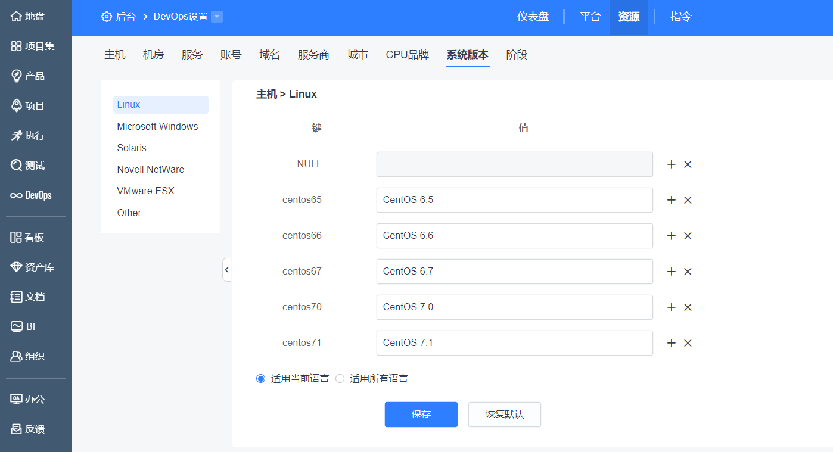Click the 项目集 grid icon
The width and height of the screenshot is (833, 452).
pyautogui.click(x=17, y=46)
